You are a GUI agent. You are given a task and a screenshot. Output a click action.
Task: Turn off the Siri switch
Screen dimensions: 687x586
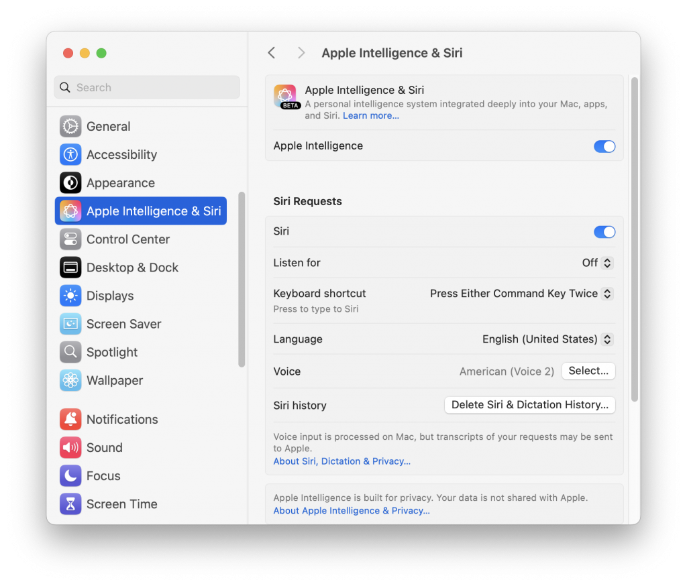pyautogui.click(x=604, y=232)
